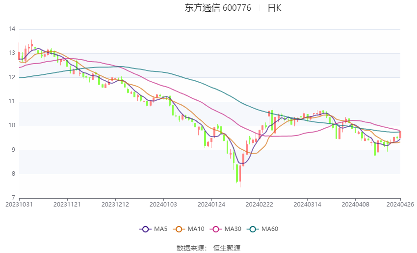The height and width of the screenshot is (253, 417).
Task: Select the 20231212 date on the x-axis
Action: (115, 204)
